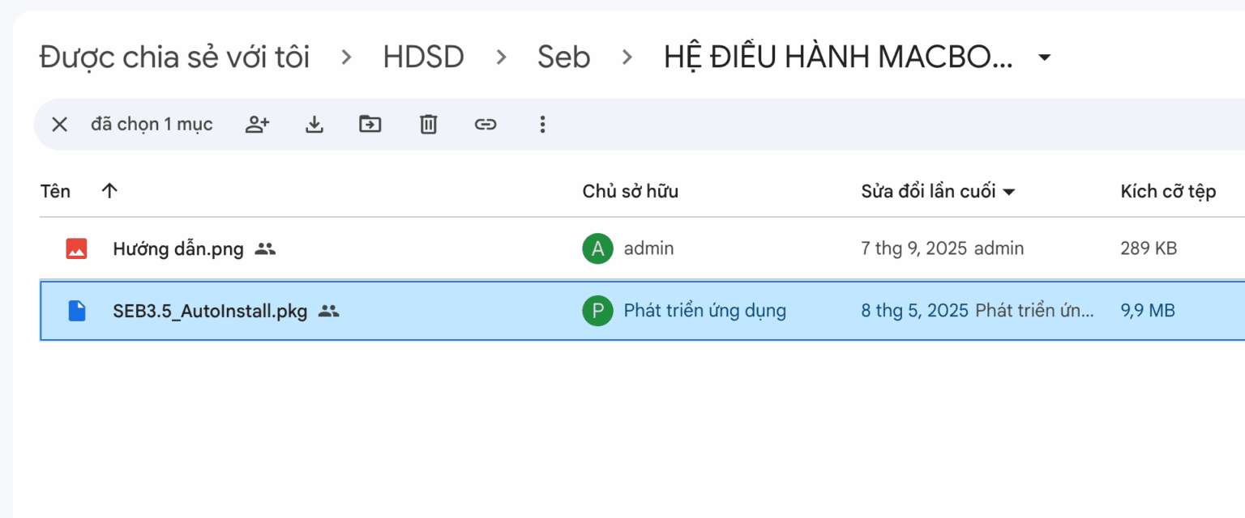Open more actions via three-dot icon
Screen dimensions: 1245x518
[541, 124]
